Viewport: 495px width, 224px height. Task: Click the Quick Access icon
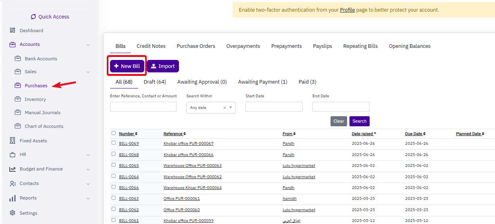pyautogui.click(x=33, y=17)
